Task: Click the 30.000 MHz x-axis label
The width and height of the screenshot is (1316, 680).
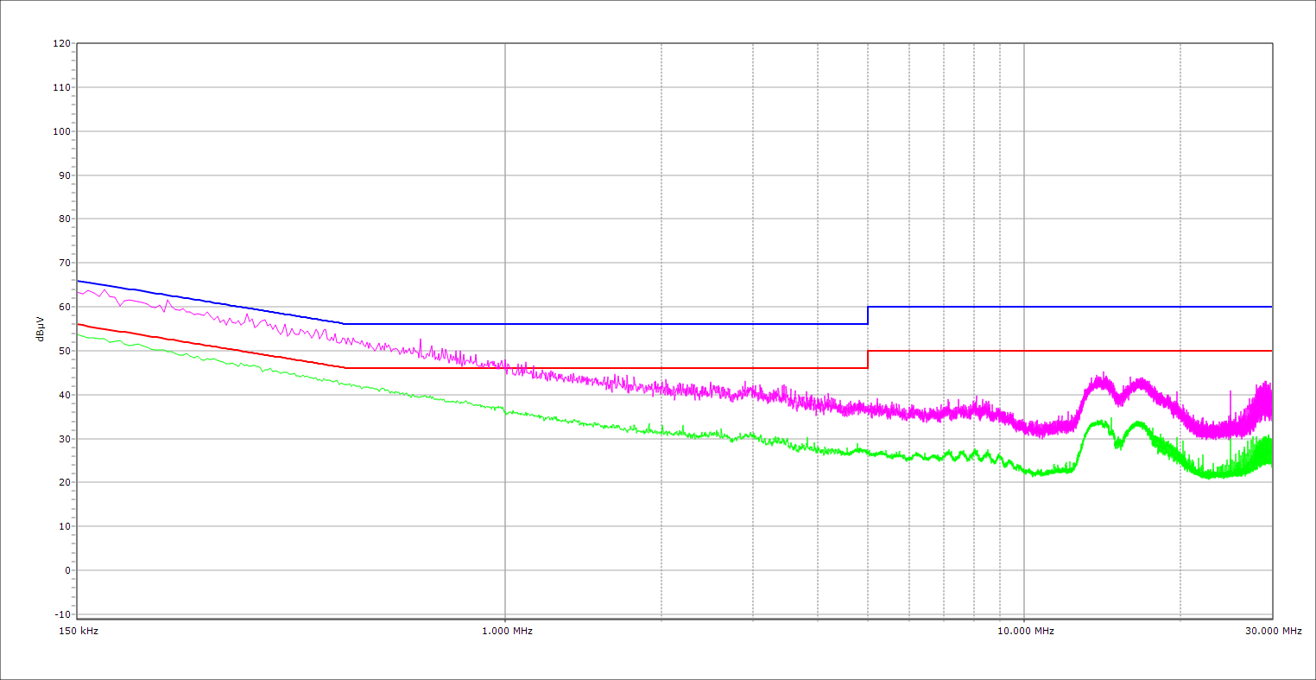Action: [1273, 631]
